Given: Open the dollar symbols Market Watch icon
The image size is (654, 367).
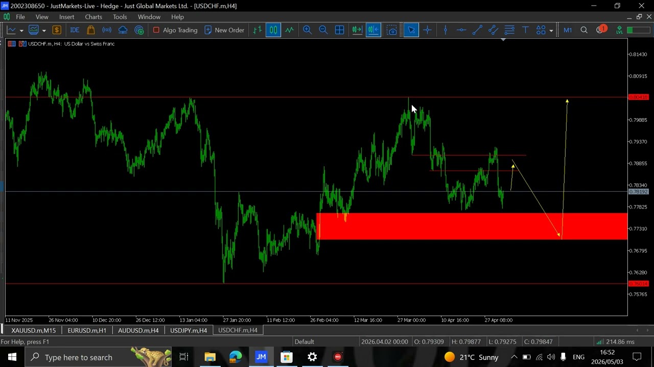Looking at the screenshot, I should pos(57,30).
